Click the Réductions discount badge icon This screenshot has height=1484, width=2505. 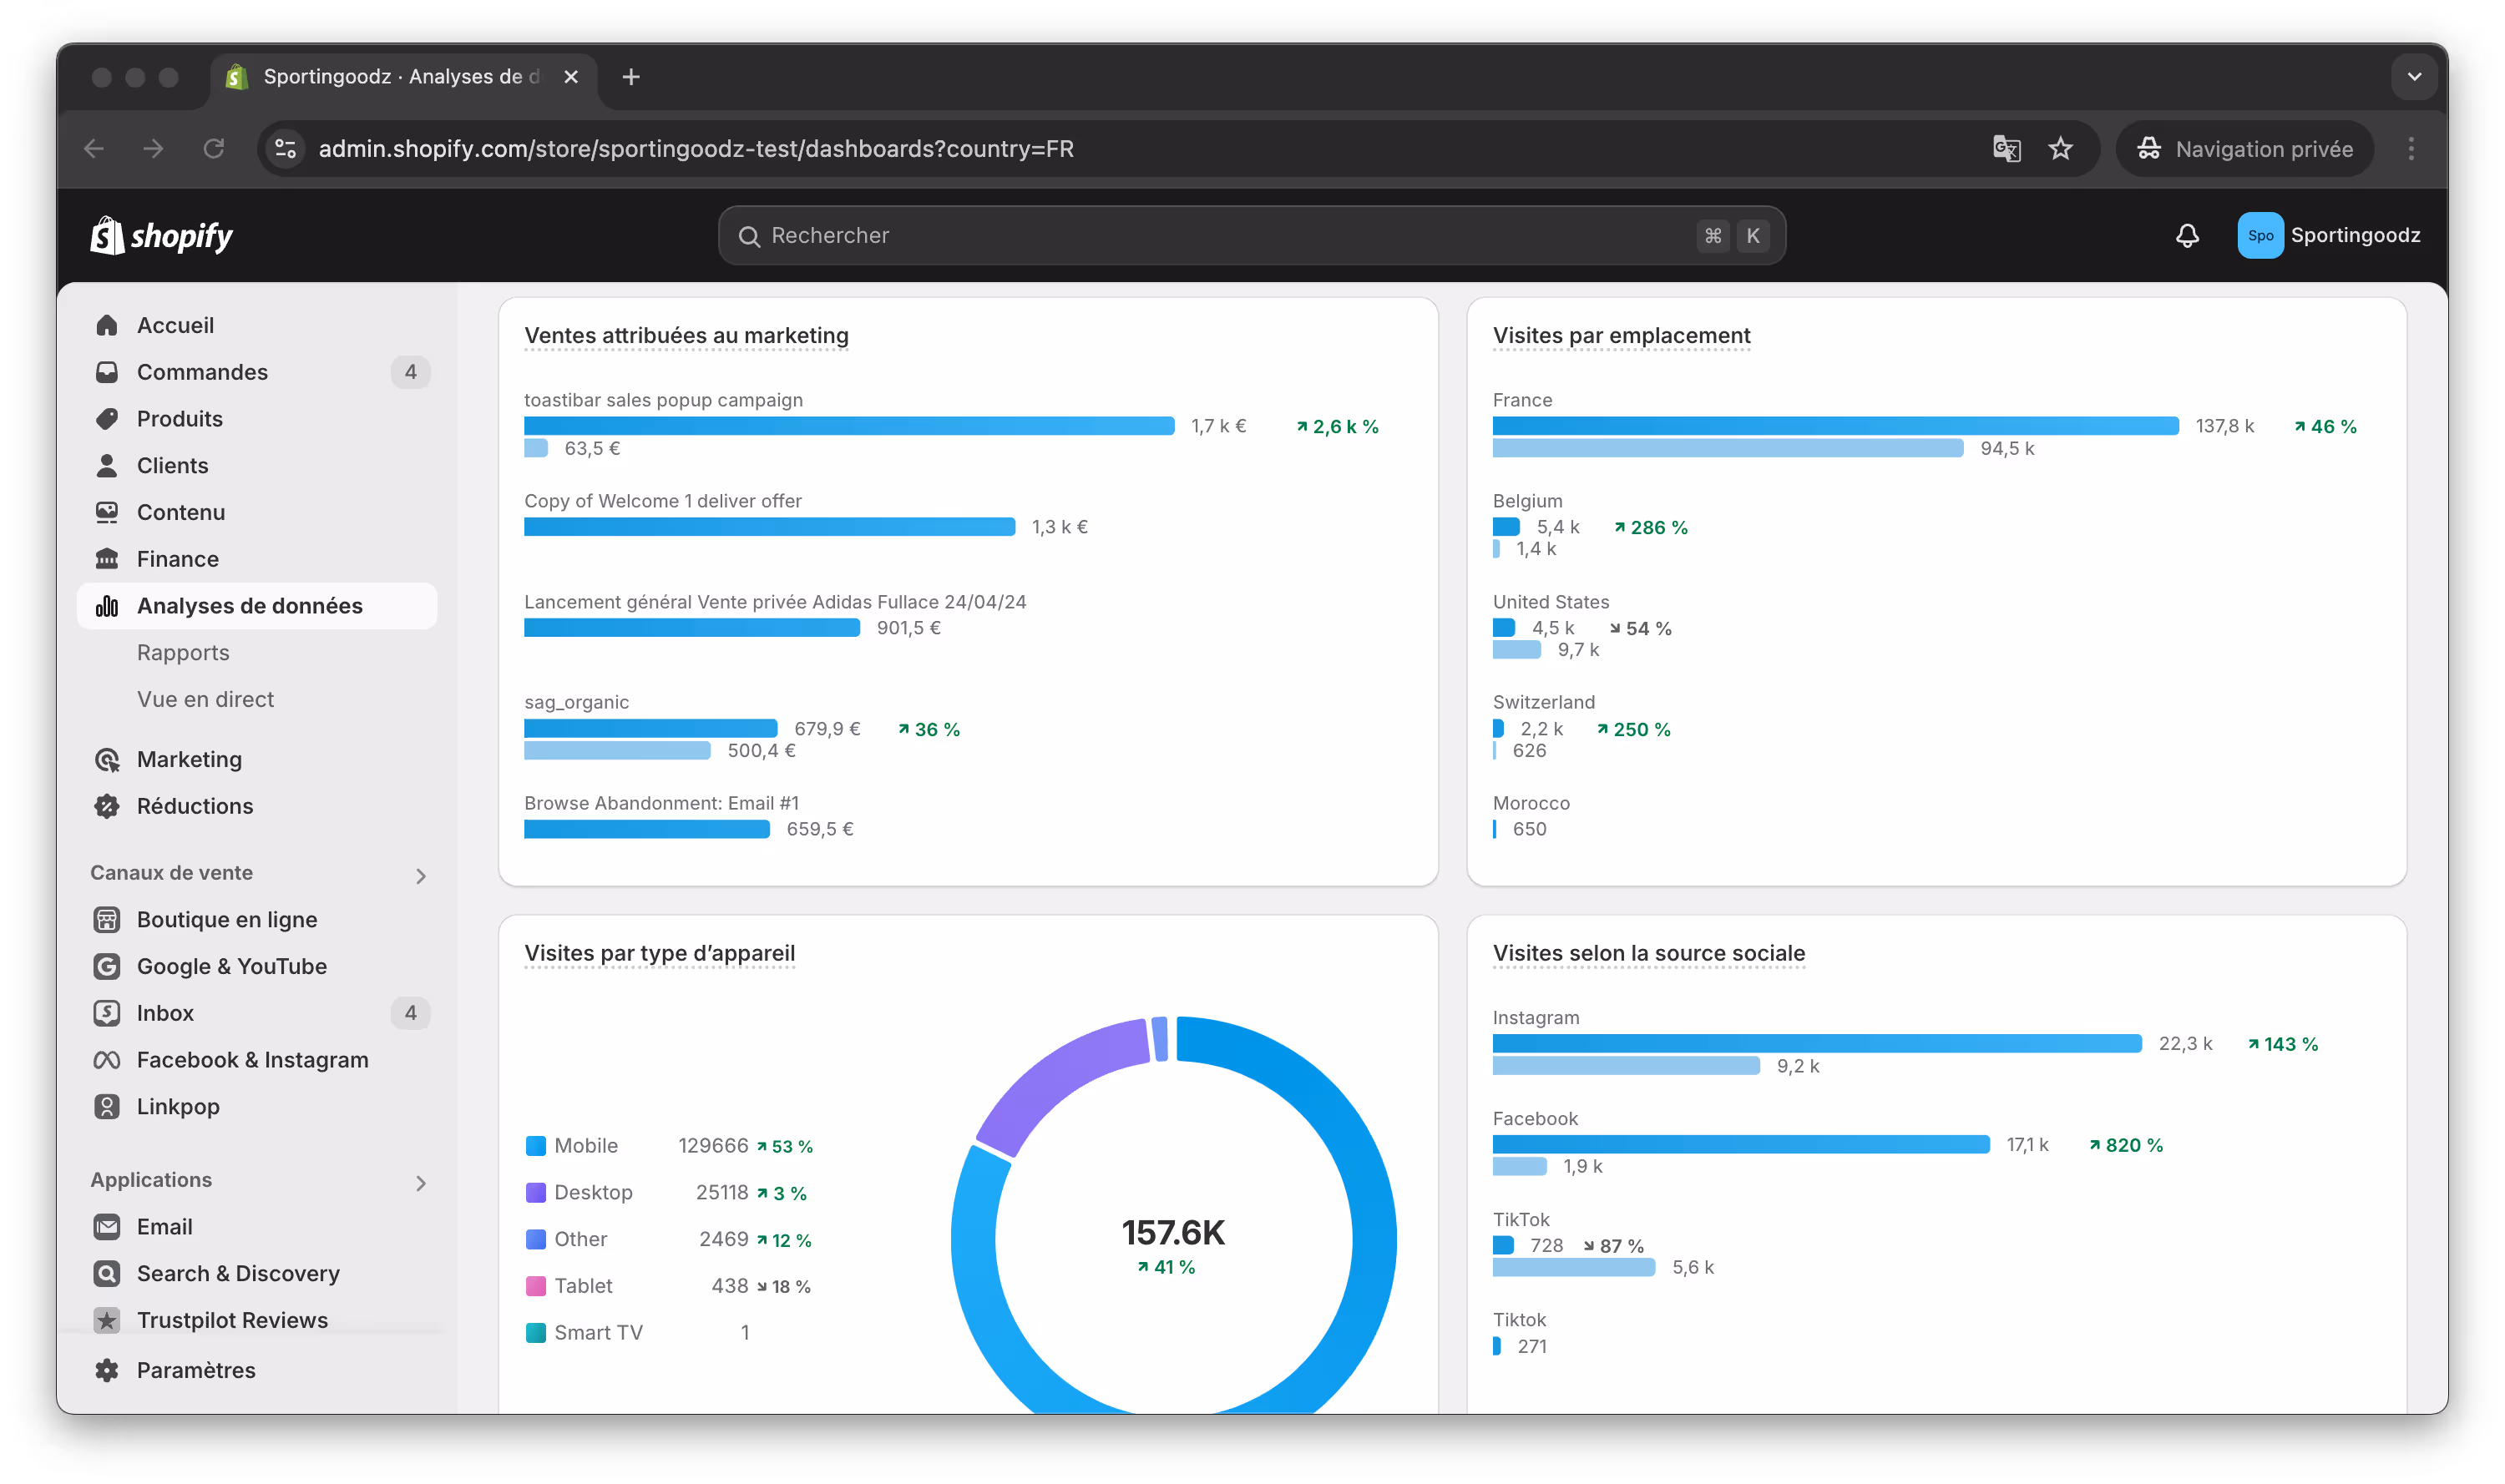tap(107, 806)
